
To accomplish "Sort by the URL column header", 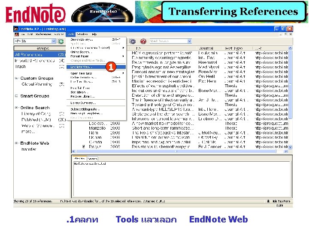I will coord(258,48).
